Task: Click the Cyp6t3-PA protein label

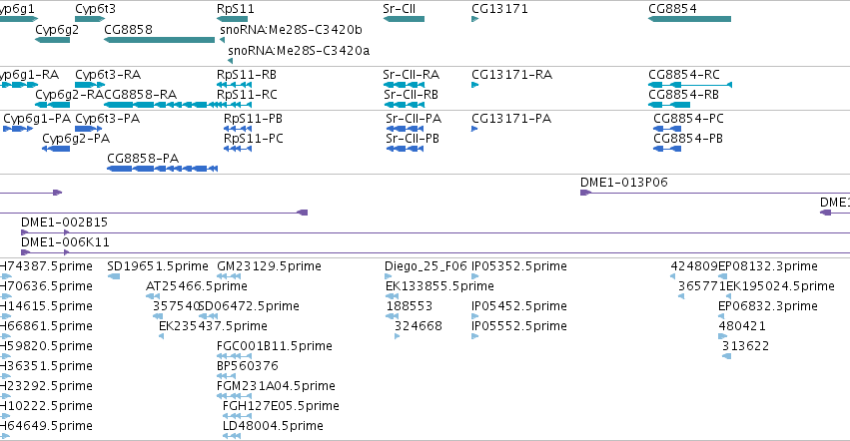Action: tap(107, 118)
